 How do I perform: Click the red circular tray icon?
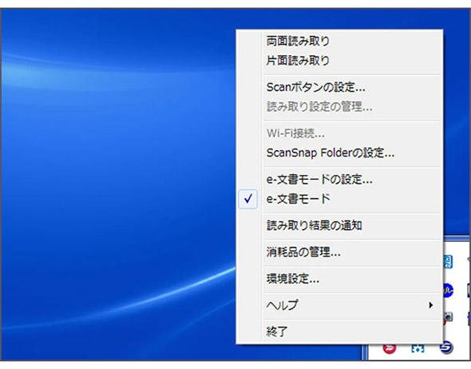pyautogui.click(x=390, y=348)
